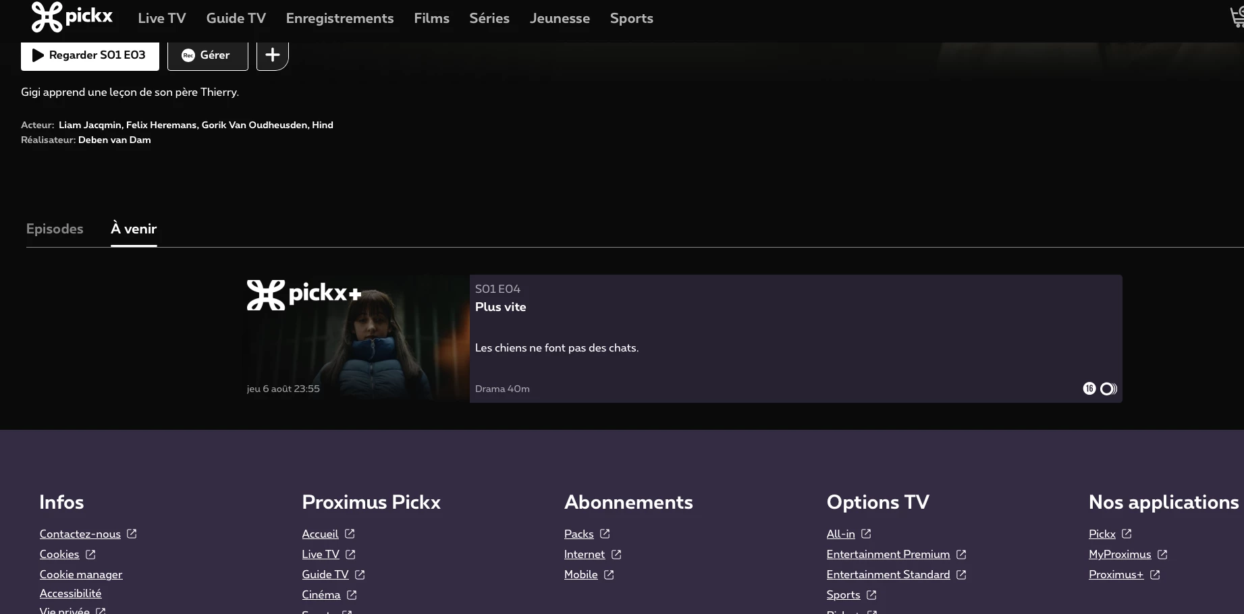Open the Contactez-nous footer link
Screen dimensions: 1244x614
click(x=80, y=534)
